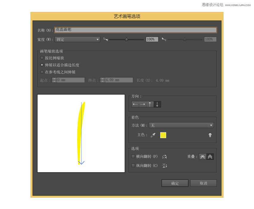
Task: Click the first width slider handle
Action: pyautogui.click(x=126, y=39)
